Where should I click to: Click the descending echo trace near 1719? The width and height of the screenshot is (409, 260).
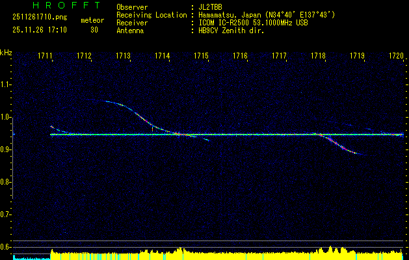tap(341, 147)
